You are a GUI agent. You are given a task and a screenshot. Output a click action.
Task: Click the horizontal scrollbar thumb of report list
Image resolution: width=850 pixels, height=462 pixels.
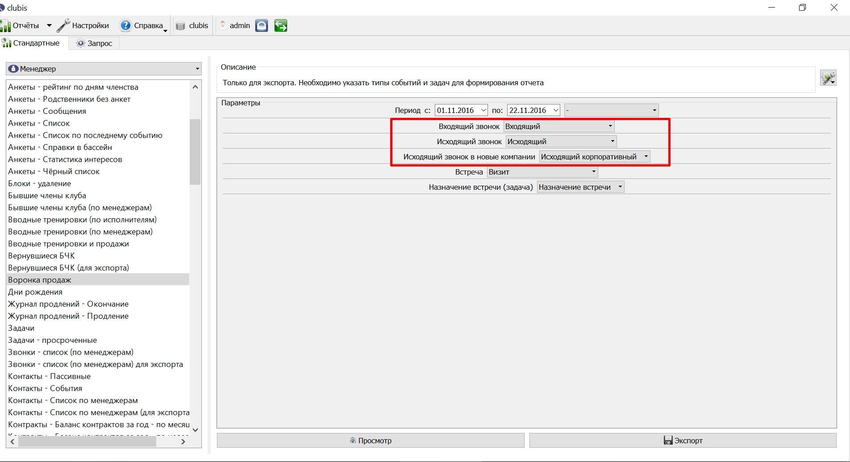(87, 441)
